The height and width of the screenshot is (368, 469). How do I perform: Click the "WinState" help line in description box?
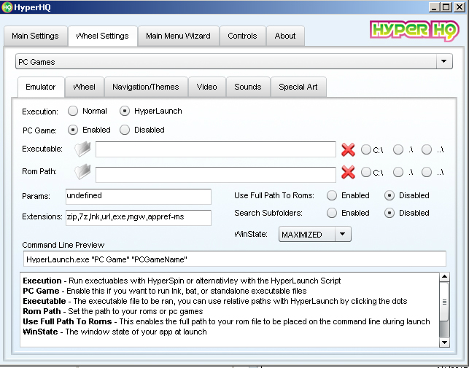point(115,332)
